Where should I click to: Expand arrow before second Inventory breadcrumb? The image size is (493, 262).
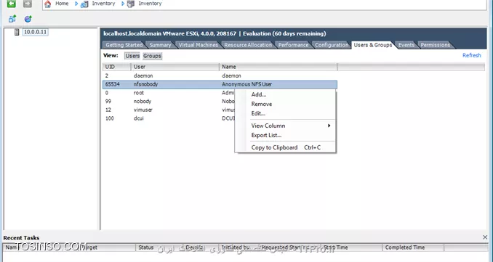123,4
